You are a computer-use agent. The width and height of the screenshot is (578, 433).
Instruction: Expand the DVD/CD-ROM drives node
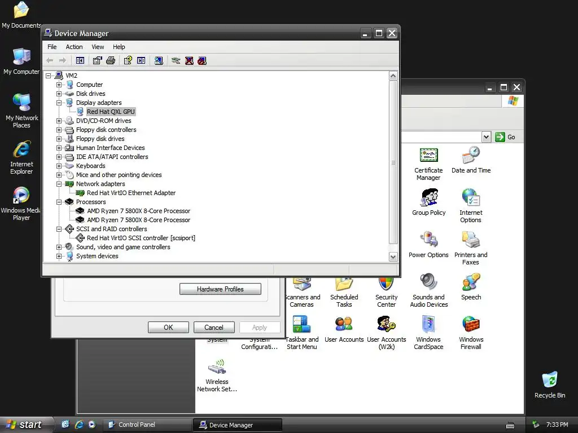point(59,121)
